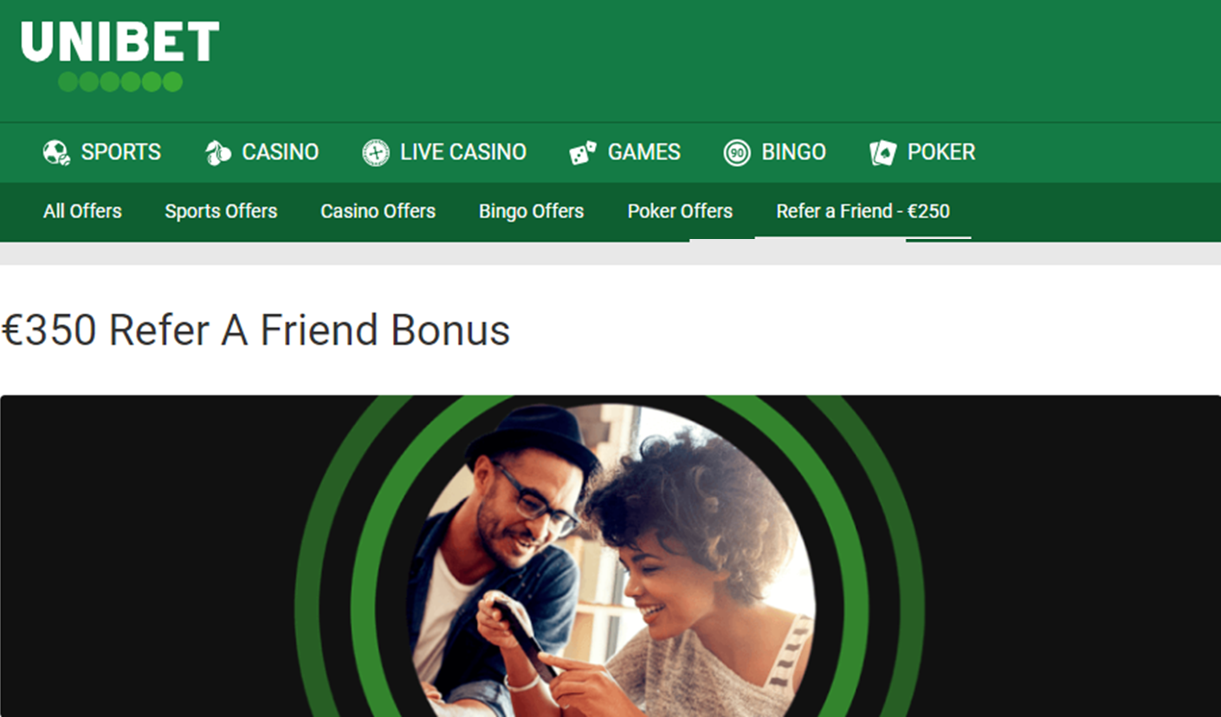The image size is (1221, 717).
Task: Open the Casino Offers tab
Action: [378, 211]
